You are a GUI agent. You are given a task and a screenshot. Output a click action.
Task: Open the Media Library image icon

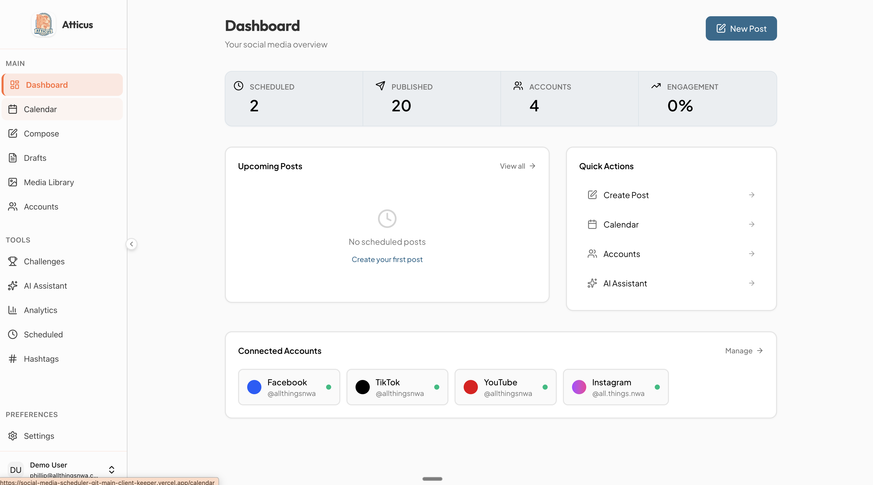point(13,182)
